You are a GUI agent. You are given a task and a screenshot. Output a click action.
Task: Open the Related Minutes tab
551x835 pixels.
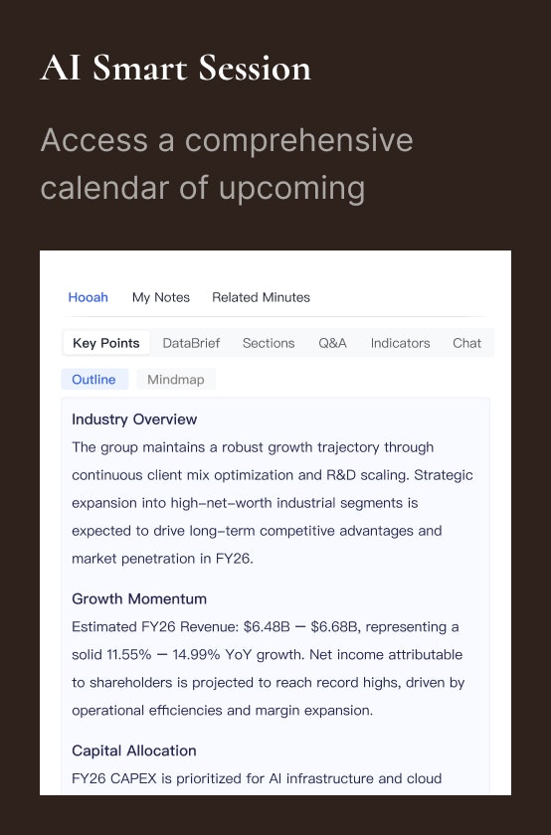262,297
